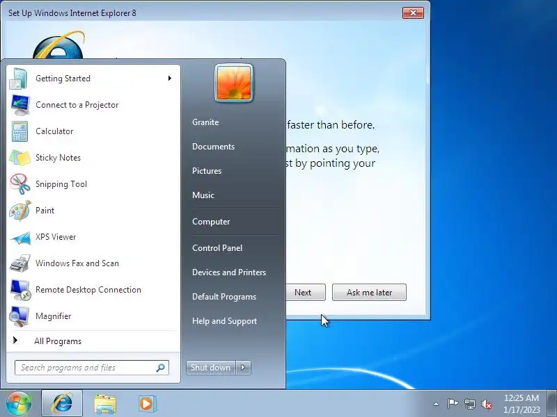This screenshot has width=557, height=417.
Task: Open Help and Support
Action: 224,321
